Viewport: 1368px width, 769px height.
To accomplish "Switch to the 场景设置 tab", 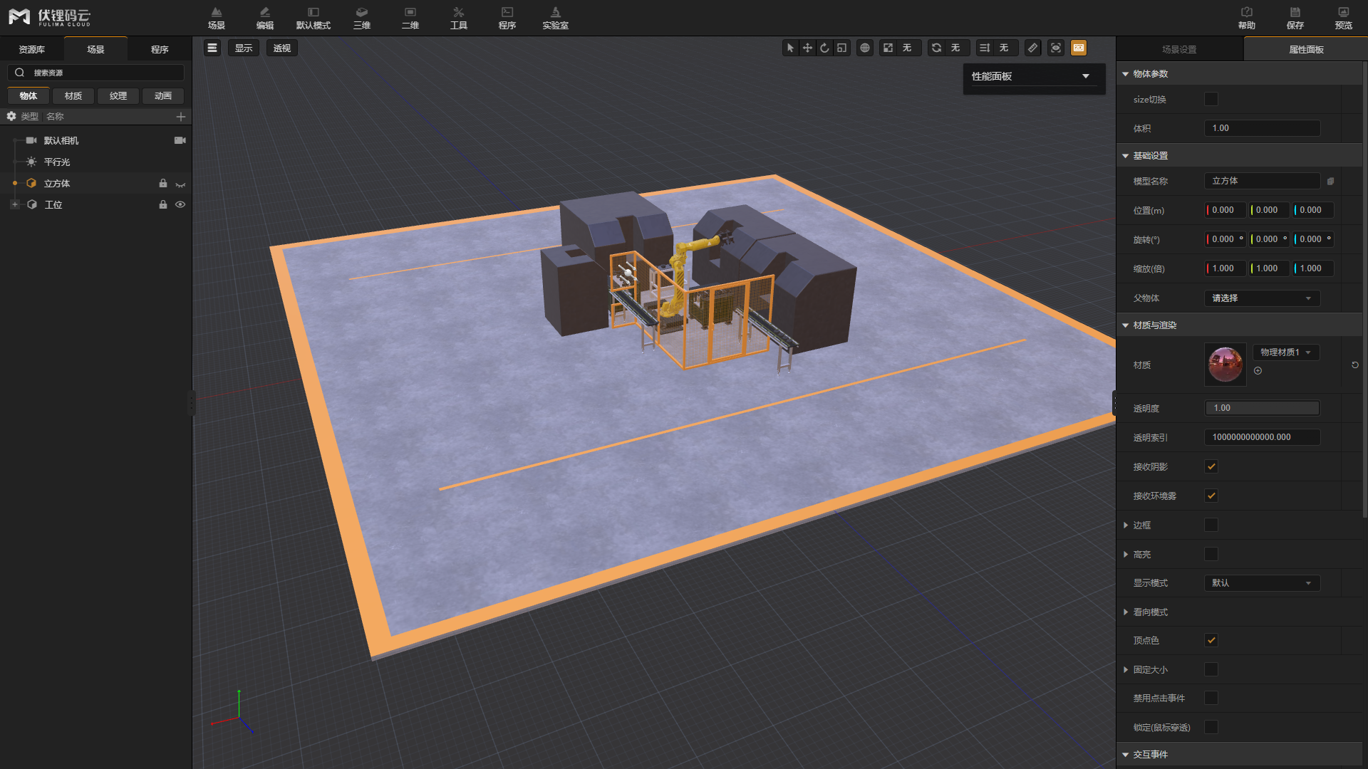I will point(1179,49).
